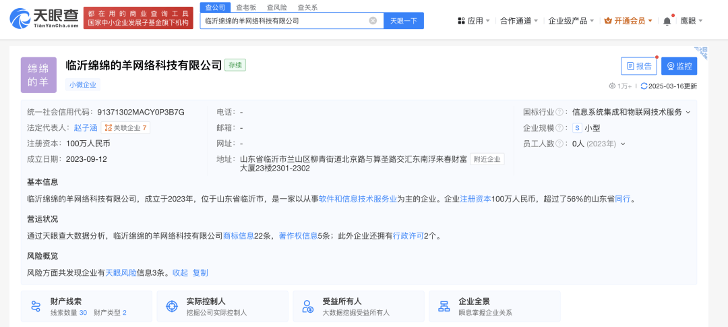Click into the company search input field
This screenshot has width=728, height=327.
point(284,20)
